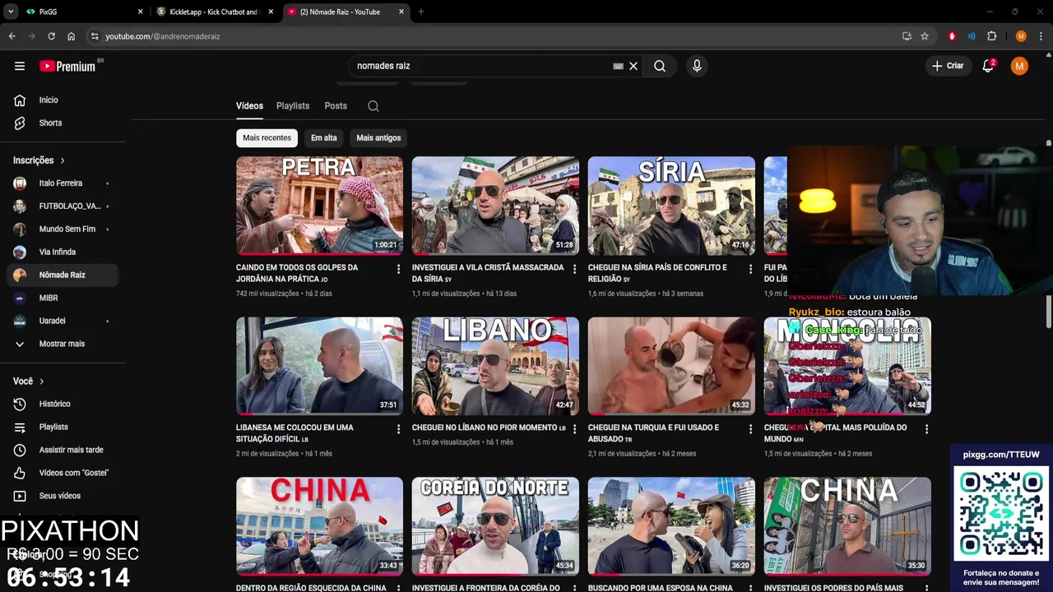Filter by Em alta chip

pyautogui.click(x=323, y=138)
